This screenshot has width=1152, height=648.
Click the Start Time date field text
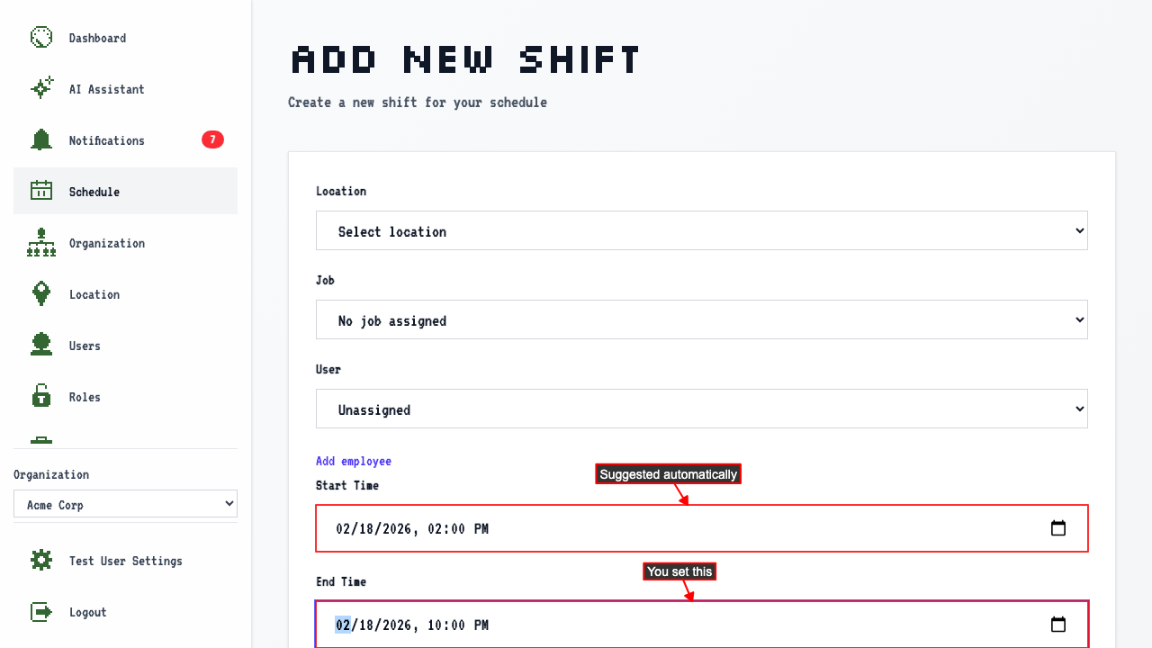tap(412, 528)
